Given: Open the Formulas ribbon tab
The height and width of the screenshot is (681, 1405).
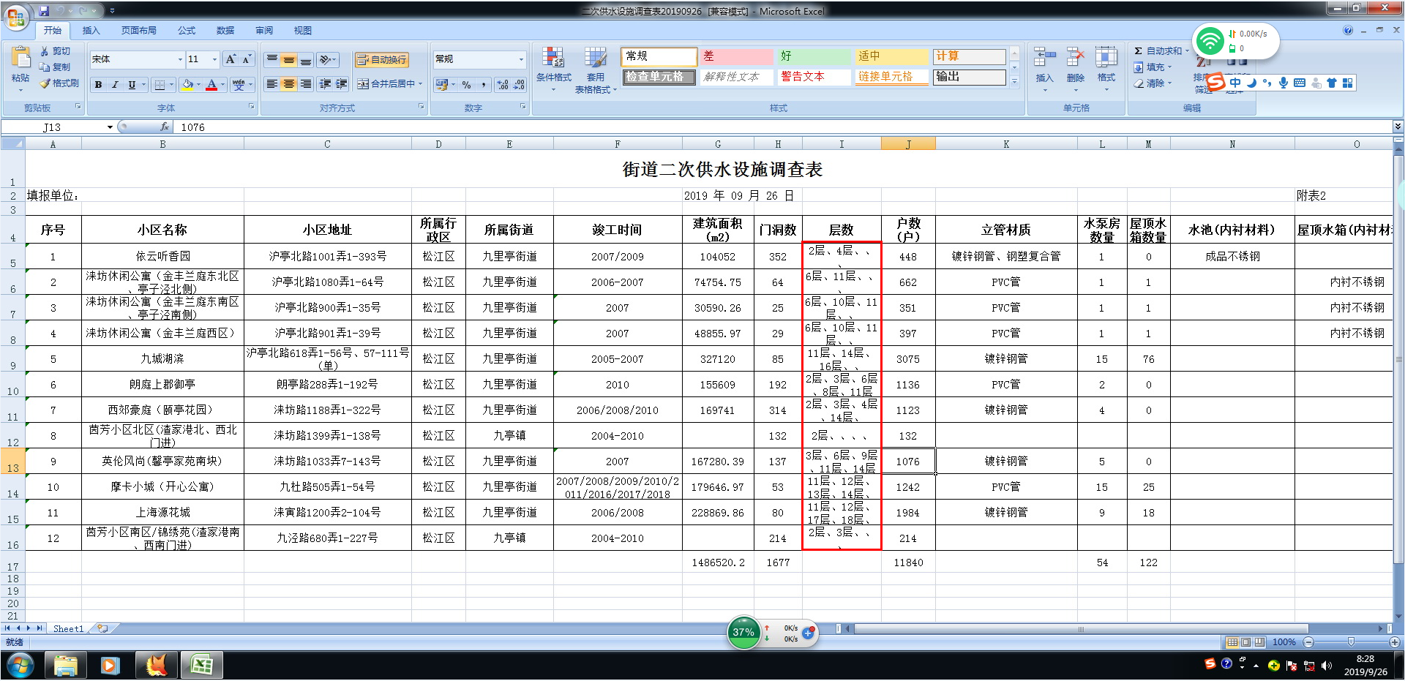Looking at the screenshot, I should coord(187,31).
